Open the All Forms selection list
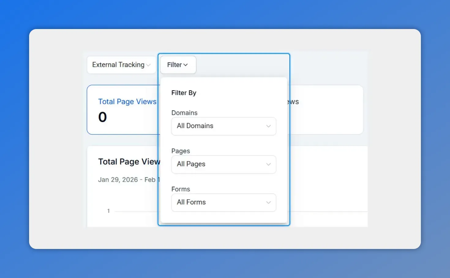 tap(223, 203)
